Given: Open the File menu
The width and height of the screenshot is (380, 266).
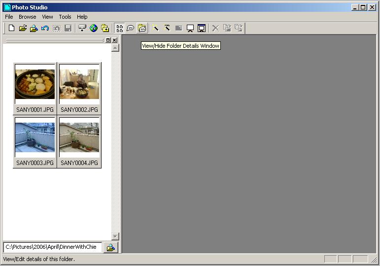Looking at the screenshot, I should 9,17.
